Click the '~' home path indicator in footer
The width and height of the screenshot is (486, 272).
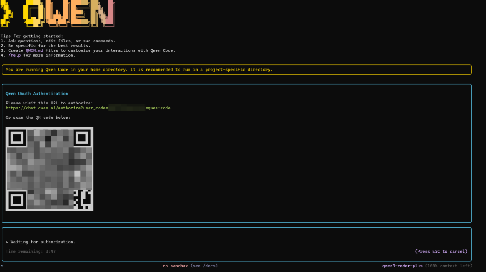pos(2,266)
